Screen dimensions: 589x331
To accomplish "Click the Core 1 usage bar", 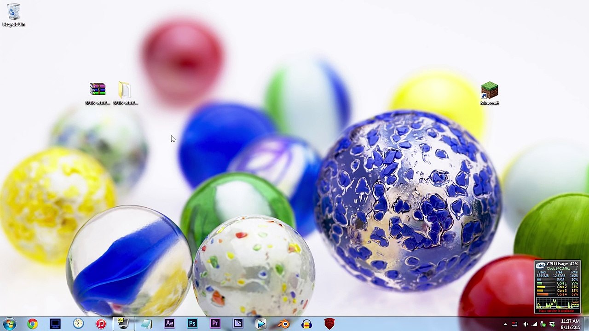I will point(546,283).
